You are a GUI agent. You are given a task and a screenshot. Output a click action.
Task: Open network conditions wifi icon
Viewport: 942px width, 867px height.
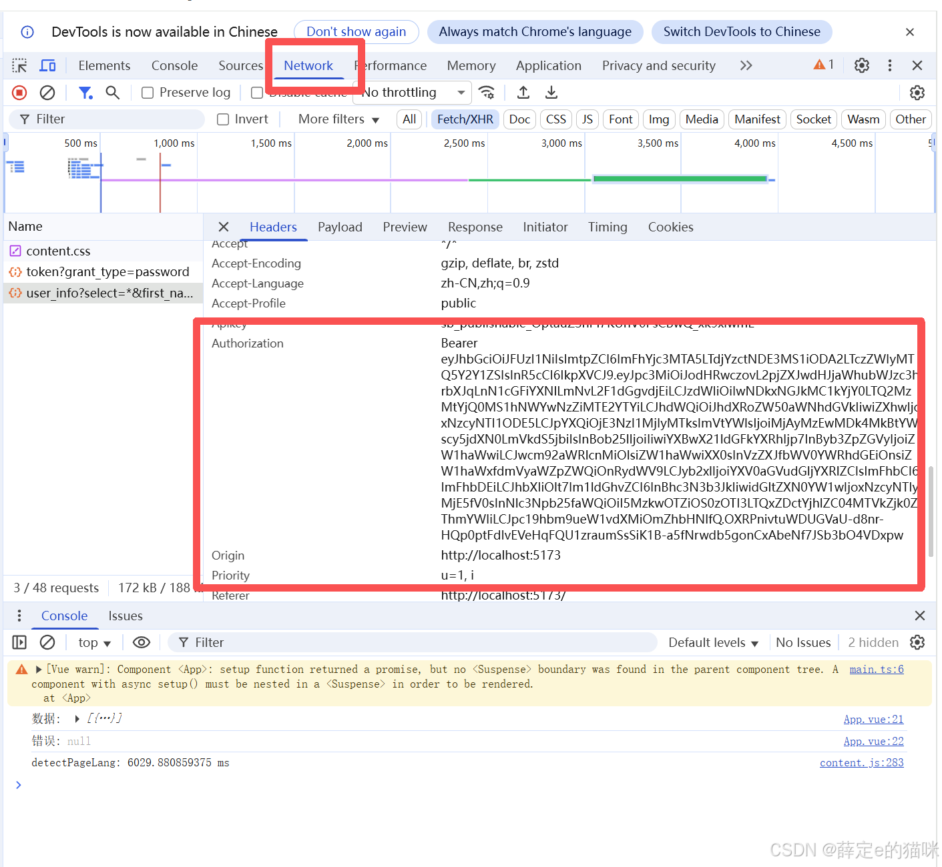(x=487, y=93)
